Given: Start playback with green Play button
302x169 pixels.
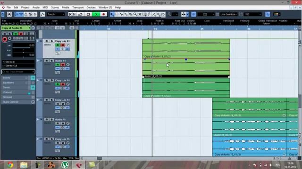Looking at the screenshot, I should click(x=96, y=15).
